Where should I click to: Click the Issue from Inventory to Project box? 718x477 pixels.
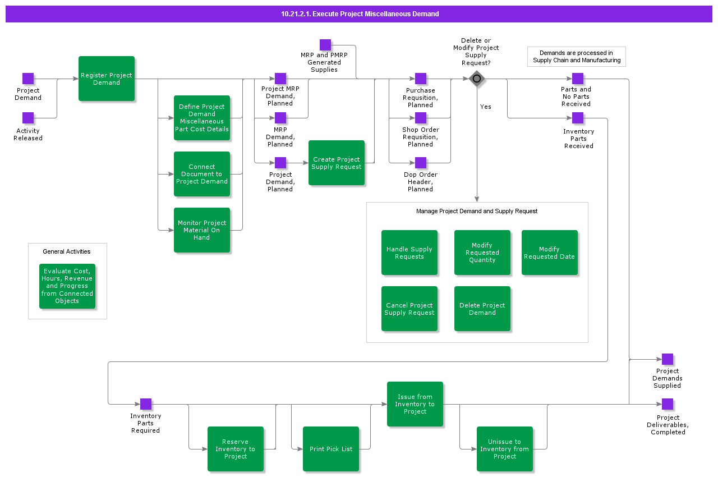coord(415,404)
